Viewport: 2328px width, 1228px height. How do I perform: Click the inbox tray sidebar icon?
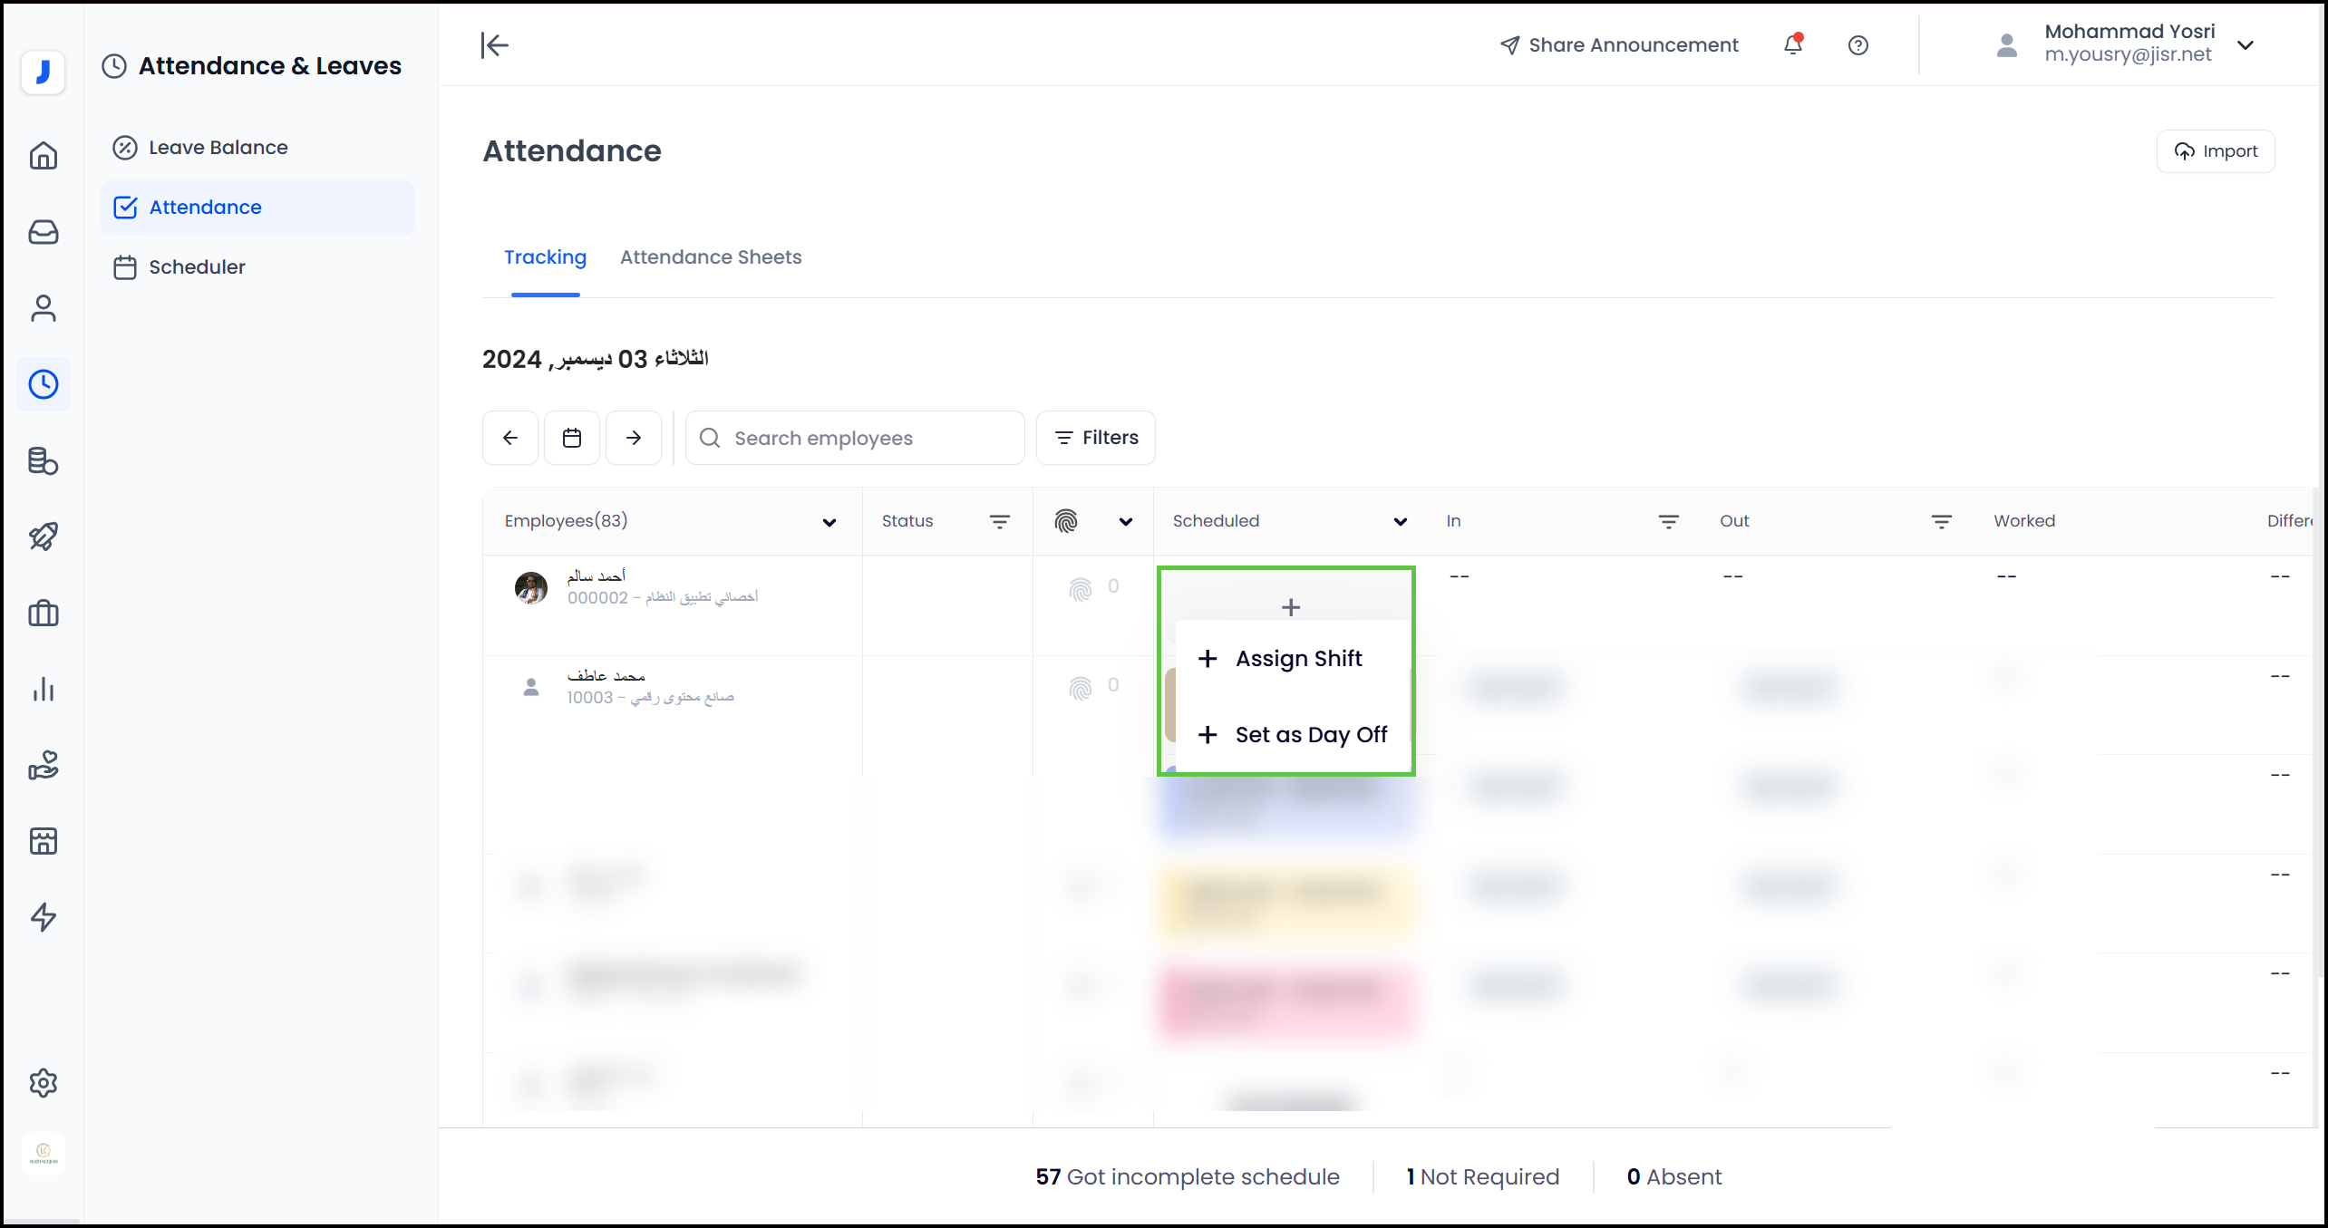44,232
